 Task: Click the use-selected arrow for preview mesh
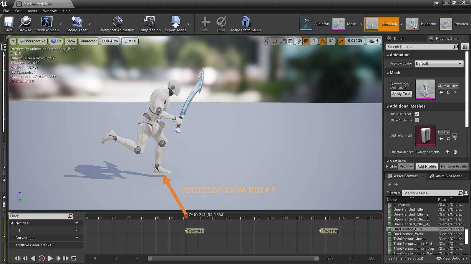(x=441, y=92)
